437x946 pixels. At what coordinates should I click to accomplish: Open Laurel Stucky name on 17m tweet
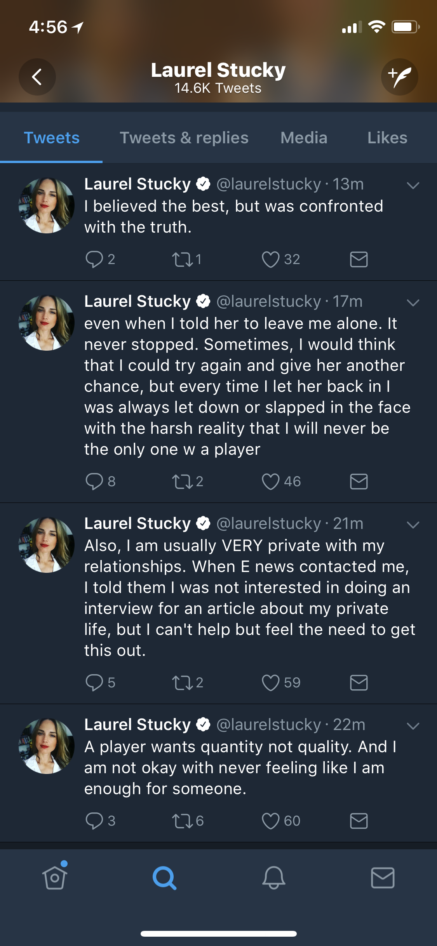[138, 301]
